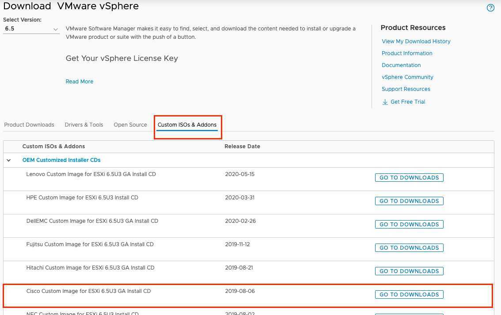501x315 pixels.
Task: Click the release date 2019-08-06
Action: [240, 291]
